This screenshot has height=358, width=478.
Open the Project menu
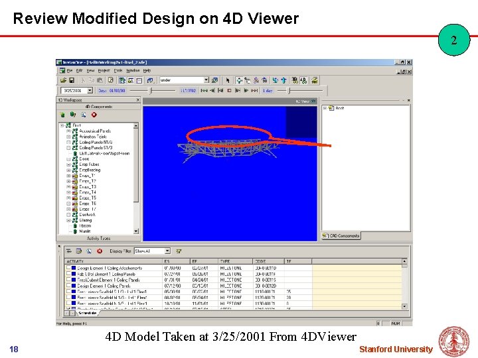coord(104,71)
